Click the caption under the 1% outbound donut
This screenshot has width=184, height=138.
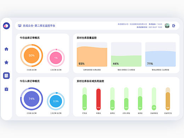coord(56,70)
